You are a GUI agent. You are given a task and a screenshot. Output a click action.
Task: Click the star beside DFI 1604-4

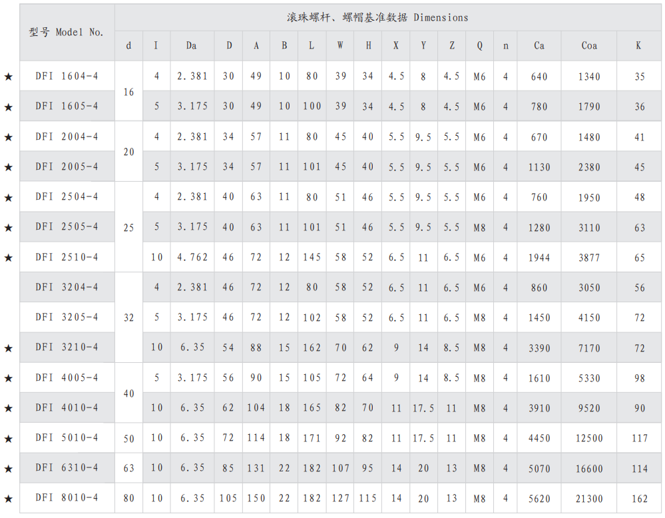[x=9, y=77]
